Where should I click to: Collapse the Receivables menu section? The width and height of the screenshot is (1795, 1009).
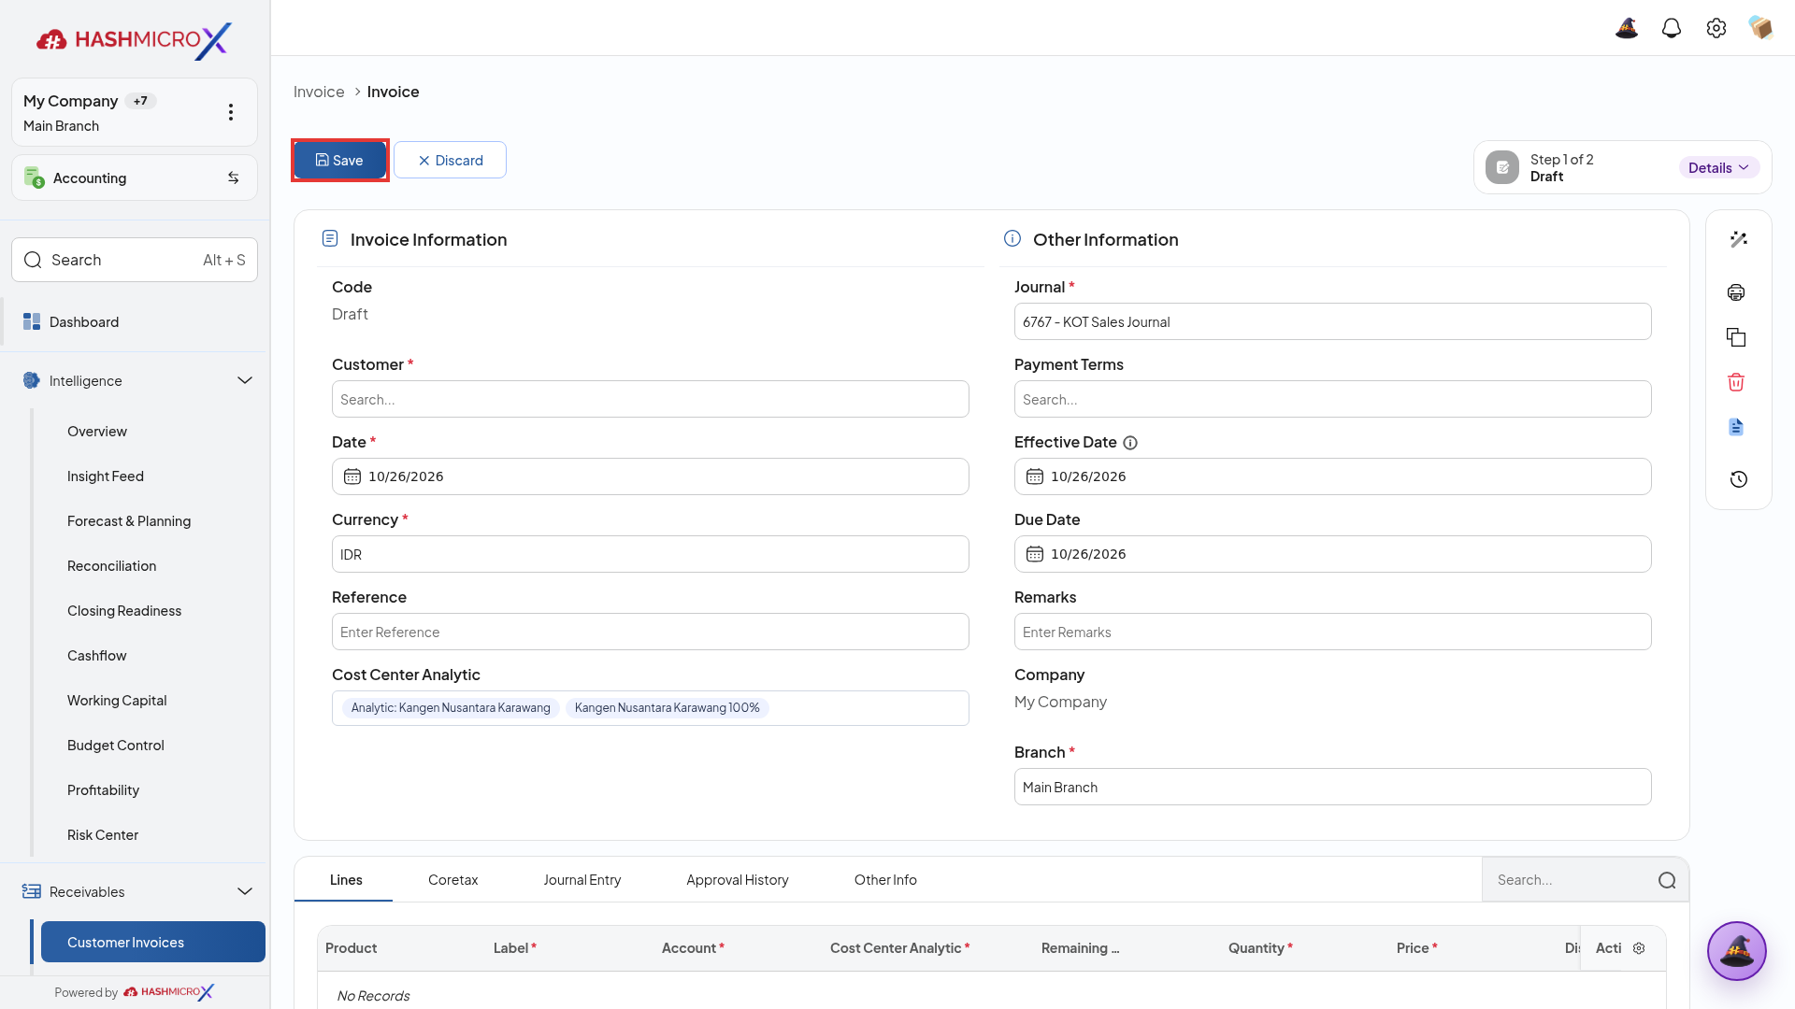point(245,891)
